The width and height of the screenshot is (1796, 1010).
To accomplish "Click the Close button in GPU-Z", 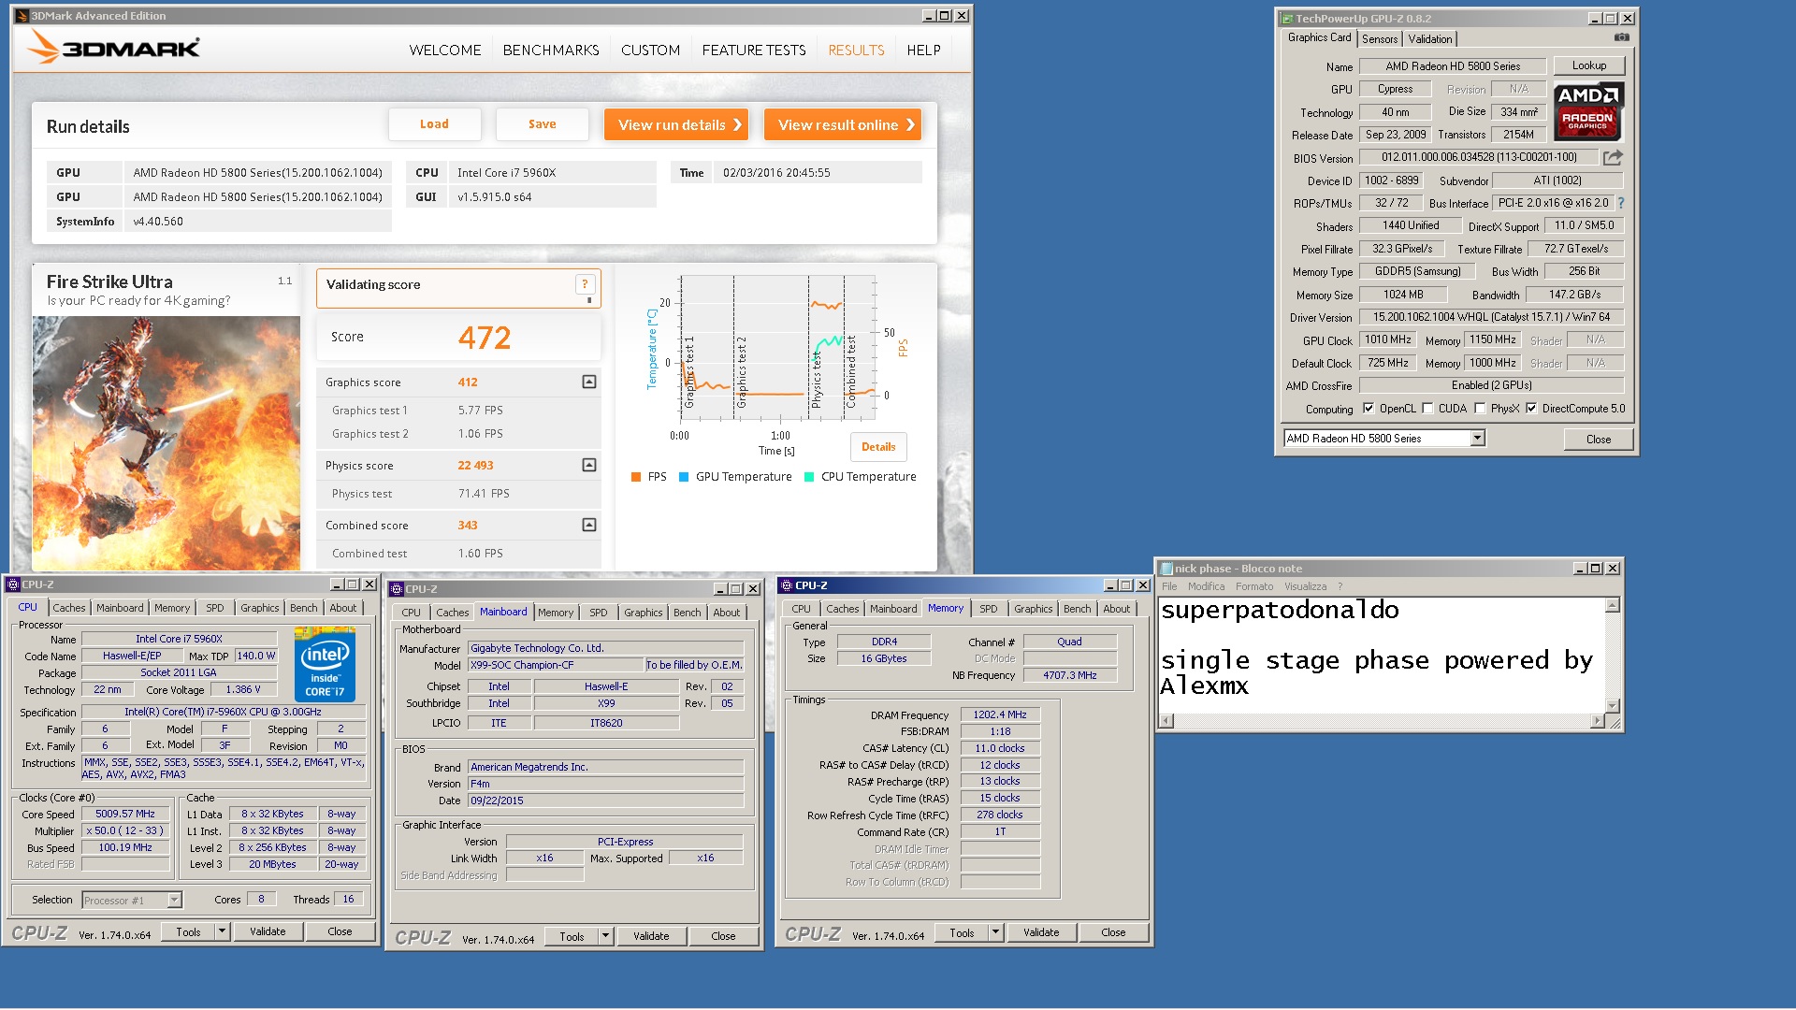I will [x=1599, y=440].
